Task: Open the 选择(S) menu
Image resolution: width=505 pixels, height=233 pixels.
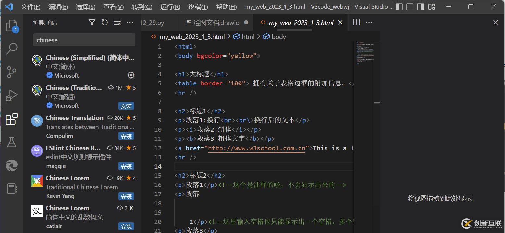Action: pyautogui.click(x=86, y=7)
